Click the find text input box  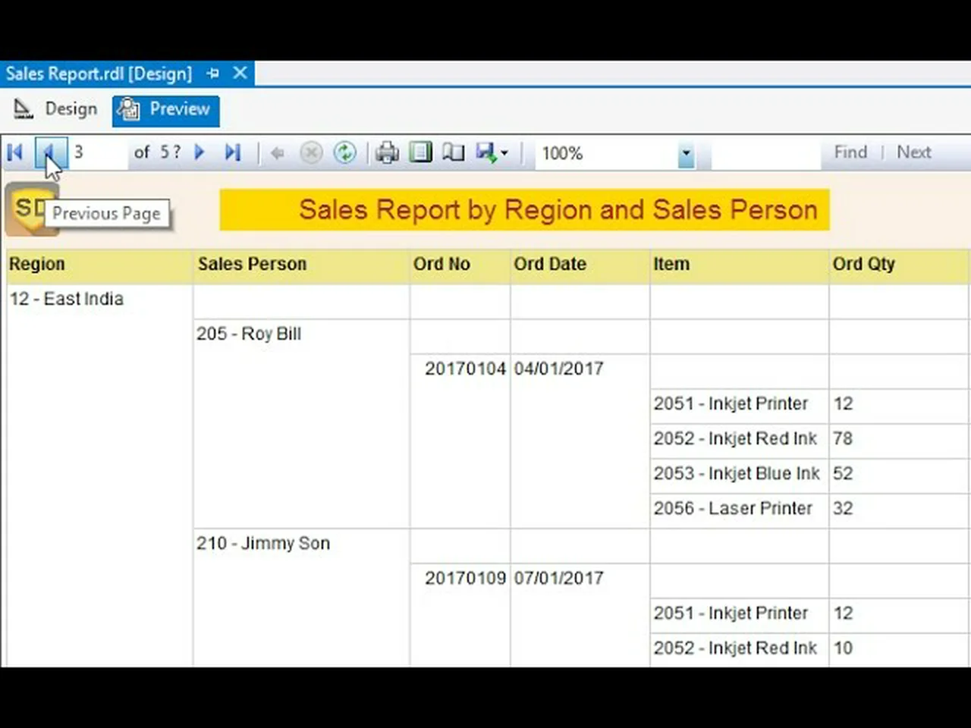[765, 153]
